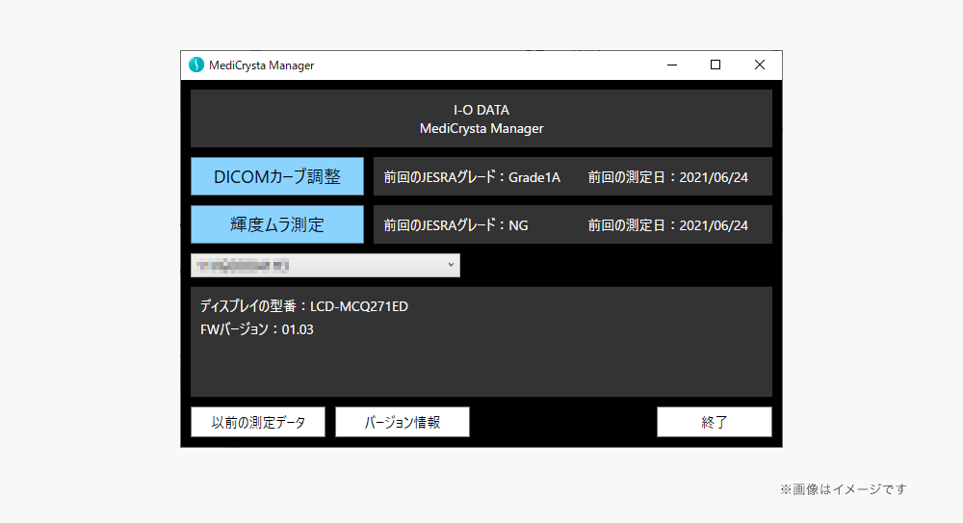Maximize the MediCrysta Manager window
This screenshot has height=523, width=963.
716,65
